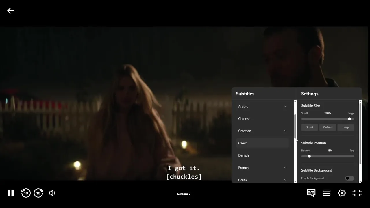Image resolution: width=370 pixels, height=208 pixels.
Task: Reset subtitle size to Default
Action: pos(328,127)
